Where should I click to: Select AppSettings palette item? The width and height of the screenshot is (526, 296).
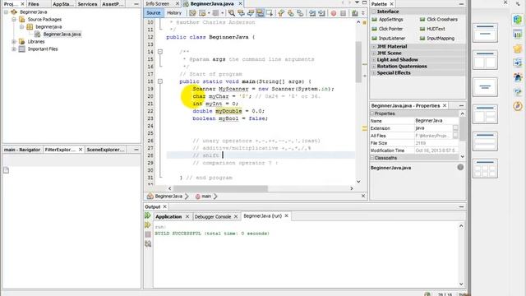[387, 20]
